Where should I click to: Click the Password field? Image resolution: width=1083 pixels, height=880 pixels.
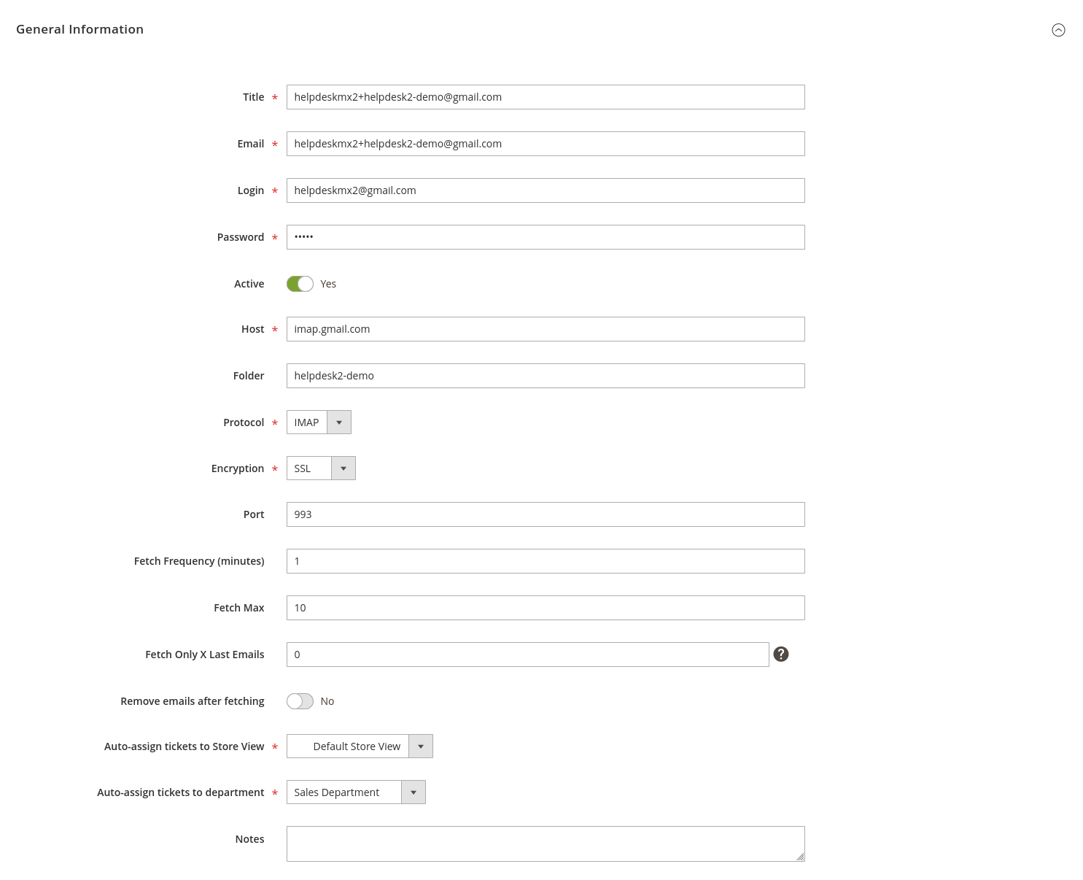[546, 237]
